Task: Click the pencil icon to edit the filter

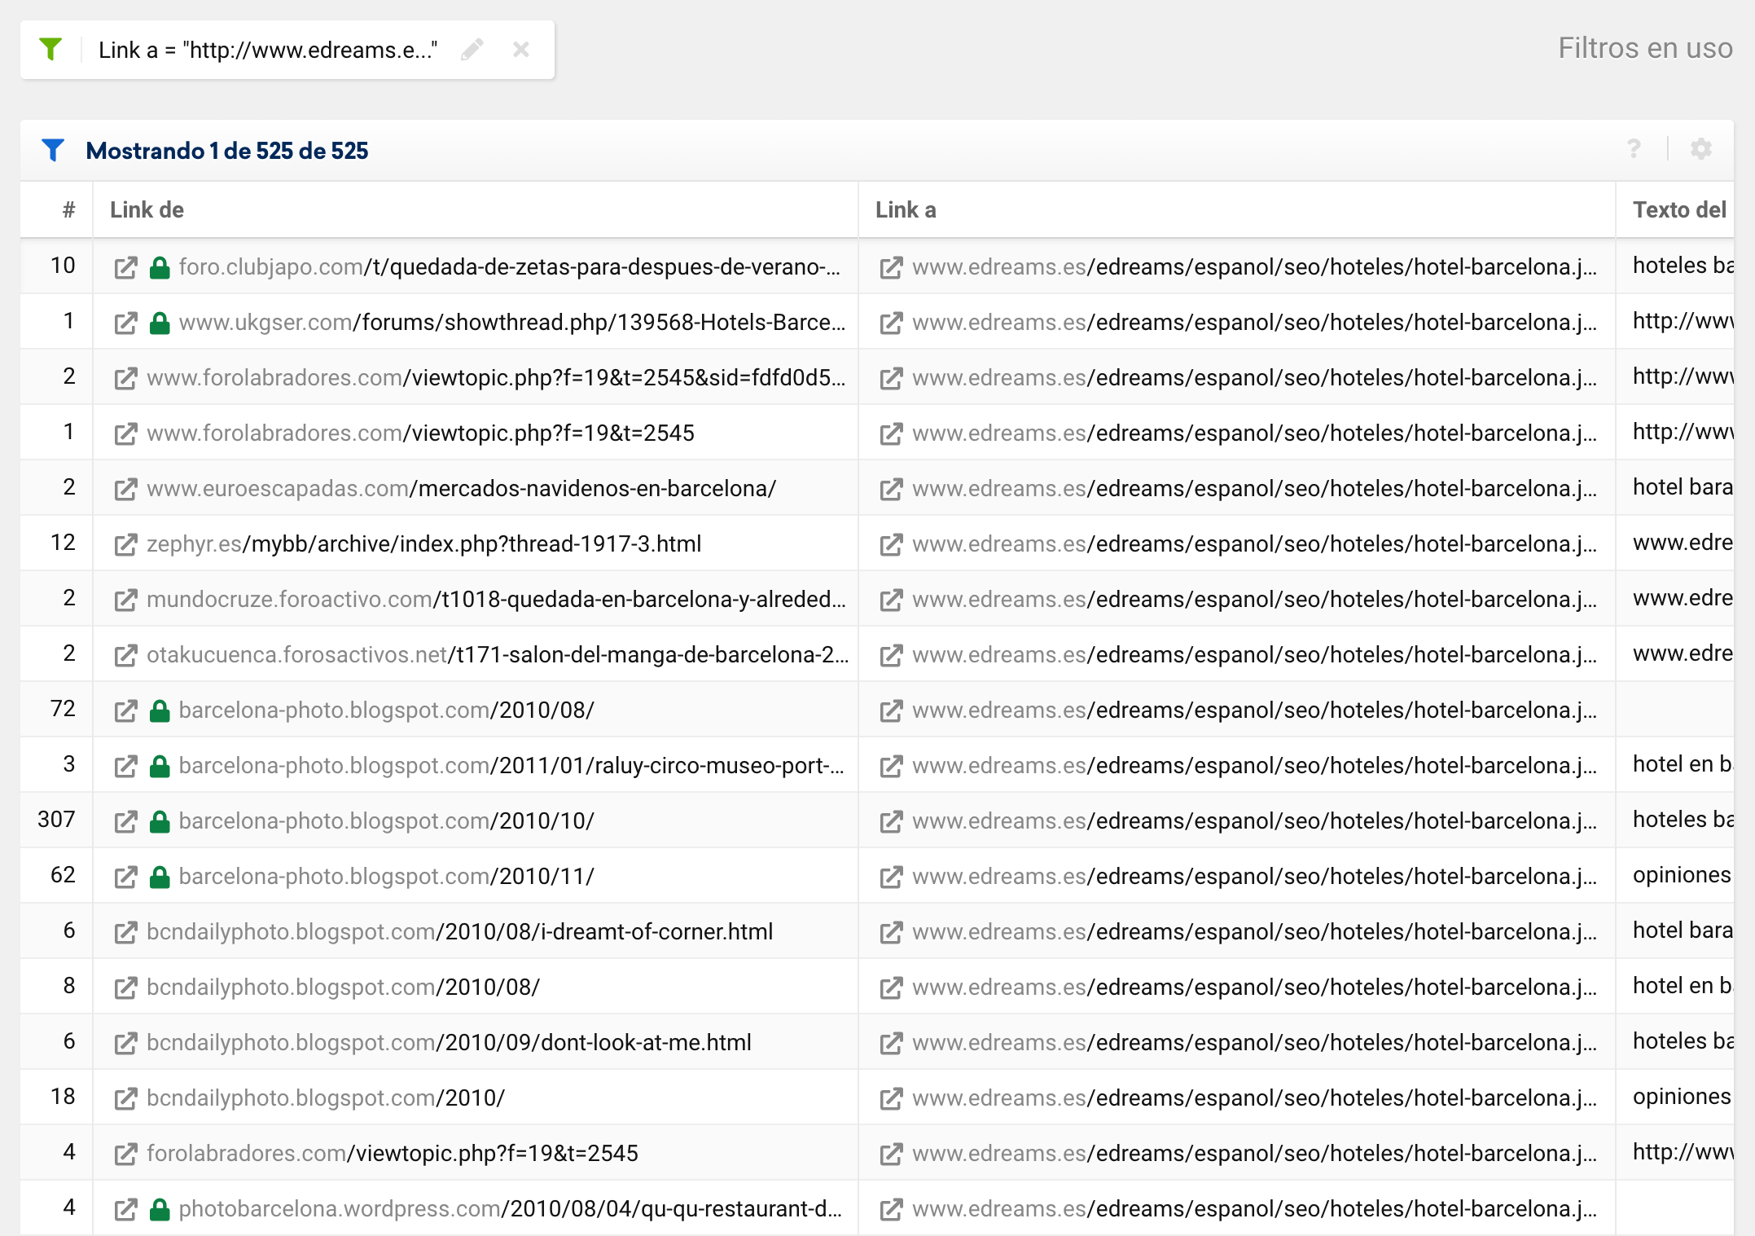Action: (472, 50)
